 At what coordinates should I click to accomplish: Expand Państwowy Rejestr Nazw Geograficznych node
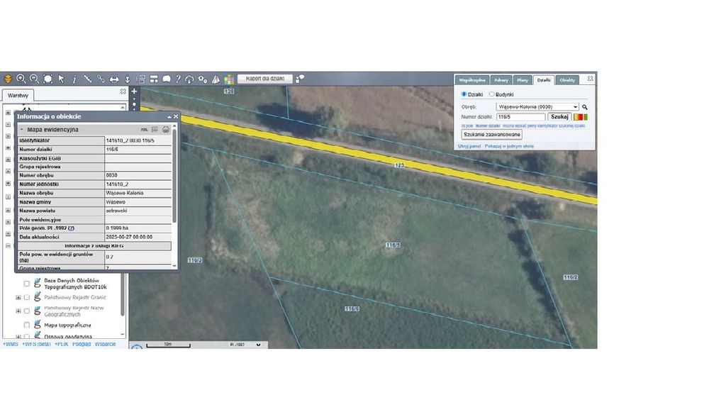point(18,311)
